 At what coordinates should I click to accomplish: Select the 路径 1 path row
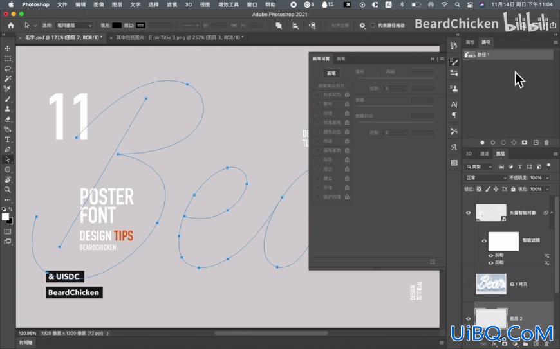508,55
